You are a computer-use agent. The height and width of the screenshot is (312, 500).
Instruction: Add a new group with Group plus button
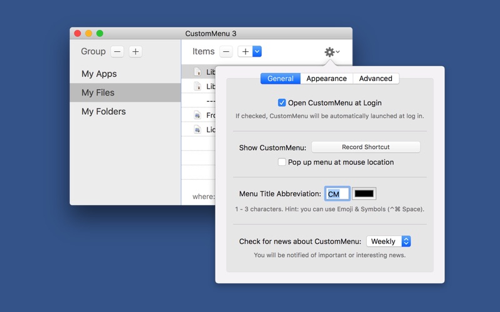(x=136, y=52)
